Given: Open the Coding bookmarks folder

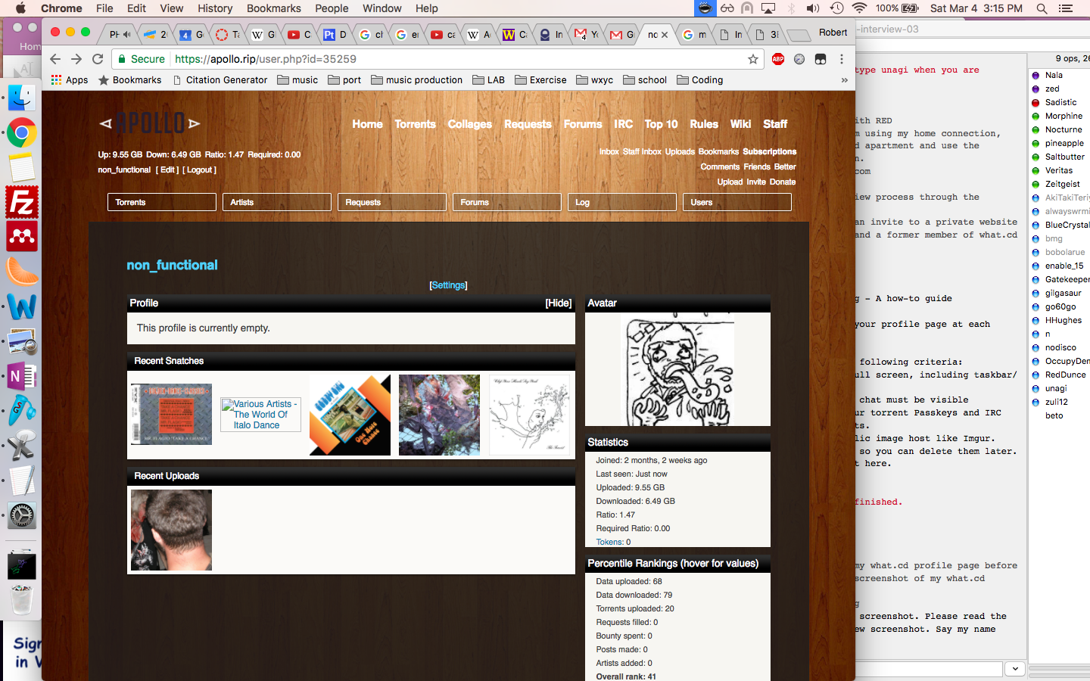Looking at the screenshot, I should tap(699, 79).
